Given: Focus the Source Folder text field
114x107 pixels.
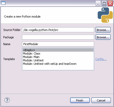Looking at the screenshot, I should tap(58, 30).
